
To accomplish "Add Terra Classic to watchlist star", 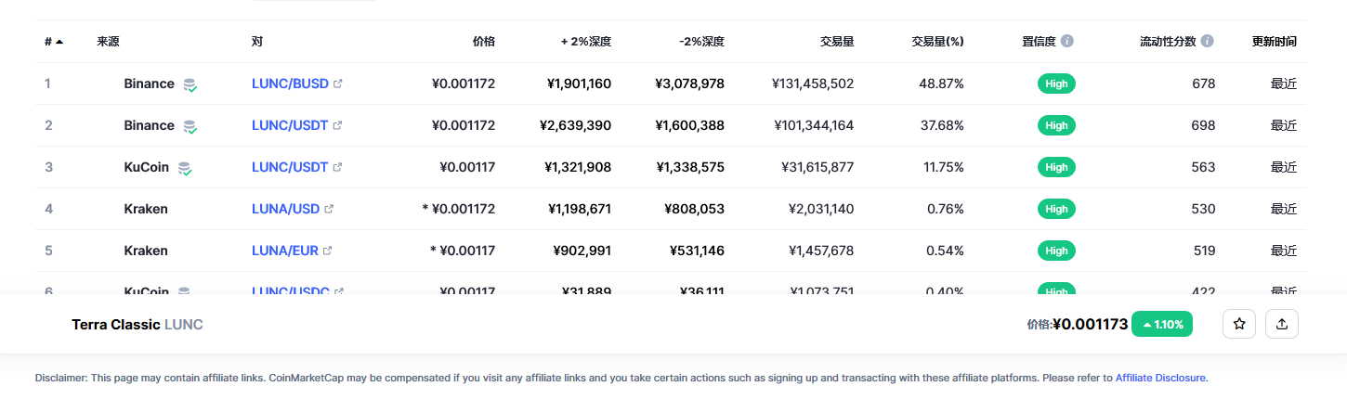I will pos(1239,324).
